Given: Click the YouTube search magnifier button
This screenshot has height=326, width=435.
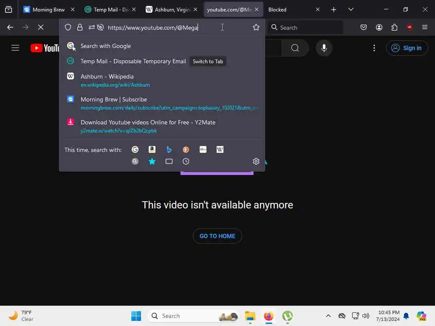Looking at the screenshot, I should coord(295,48).
